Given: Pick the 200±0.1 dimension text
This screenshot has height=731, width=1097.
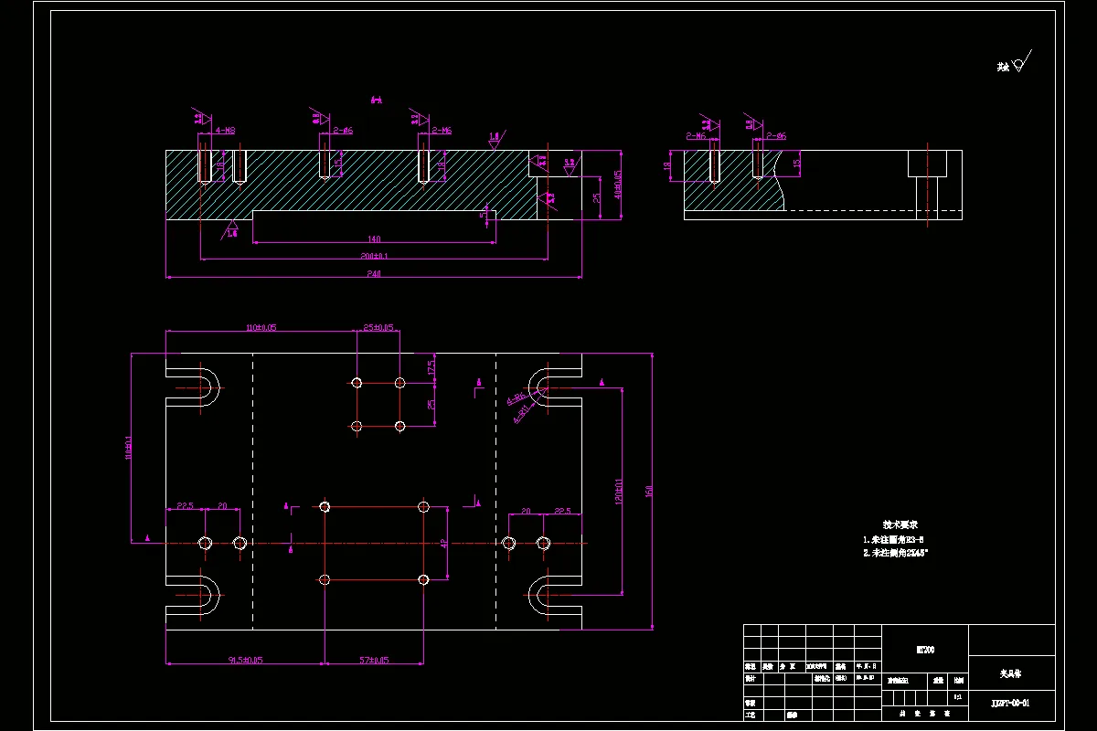Looking at the screenshot, I should [374, 257].
